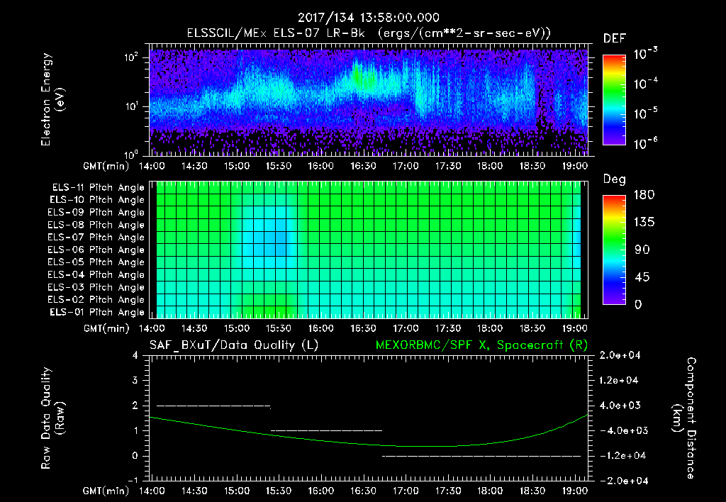Click the 4 tick on Raw Data Quality axis
The width and height of the screenshot is (726, 502).
click(135, 356)
